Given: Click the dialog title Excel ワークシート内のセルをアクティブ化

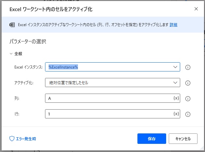Looking at the screenshot, I should tap(51, 9).
